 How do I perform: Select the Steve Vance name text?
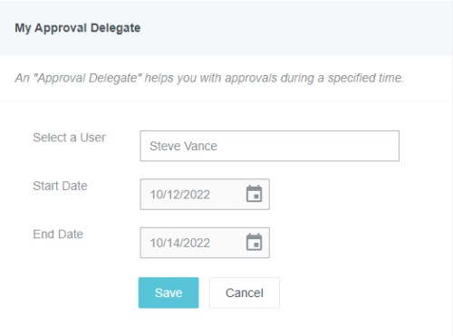pyautogui.click(x=183, y=146)
